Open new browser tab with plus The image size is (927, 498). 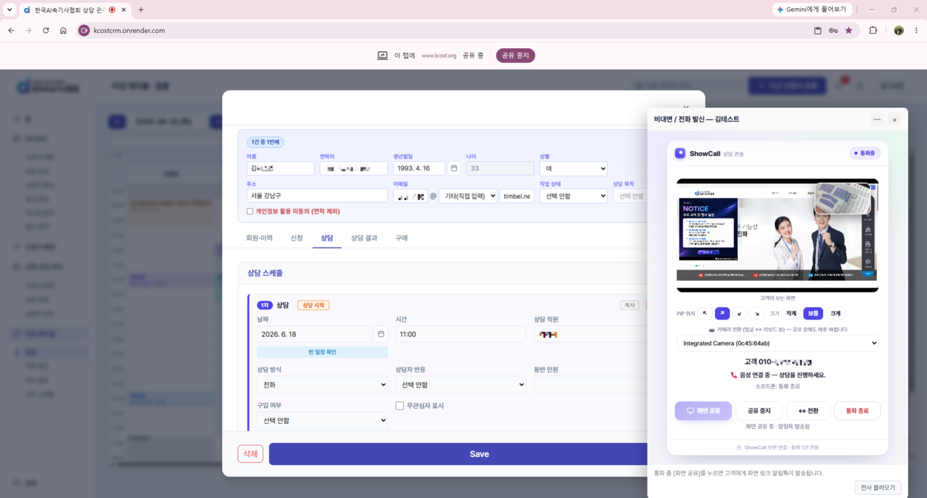point(141,10)
